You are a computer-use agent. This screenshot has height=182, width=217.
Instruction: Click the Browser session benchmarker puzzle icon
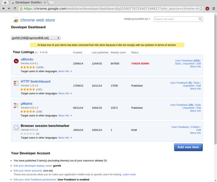[16, 128]
